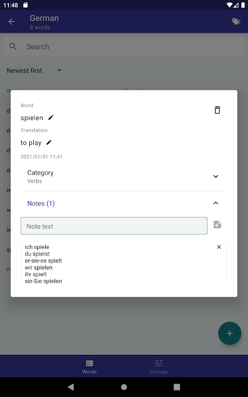Viewport: 248px width, 397px height.
Task: Expand the Category Verbs chevron
Action: (216, 176)
